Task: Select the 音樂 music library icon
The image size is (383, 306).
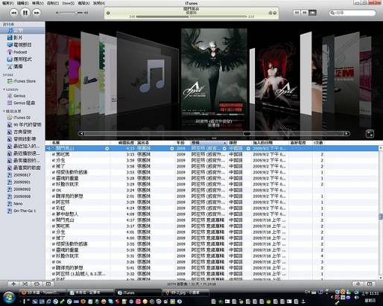Action: (x=10, y=31)
